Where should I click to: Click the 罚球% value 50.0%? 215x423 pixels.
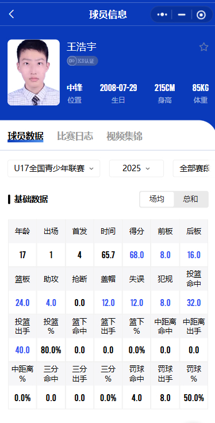click(x=194, y=398)
